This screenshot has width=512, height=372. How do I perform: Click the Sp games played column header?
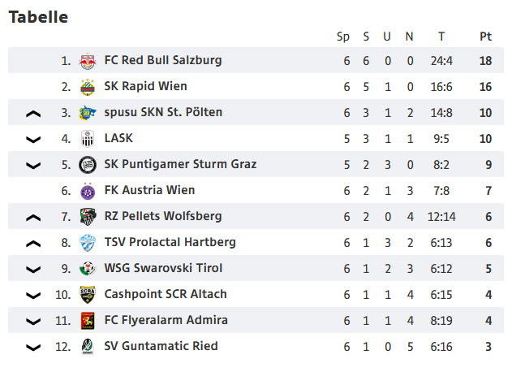click(x=343, y=37)
